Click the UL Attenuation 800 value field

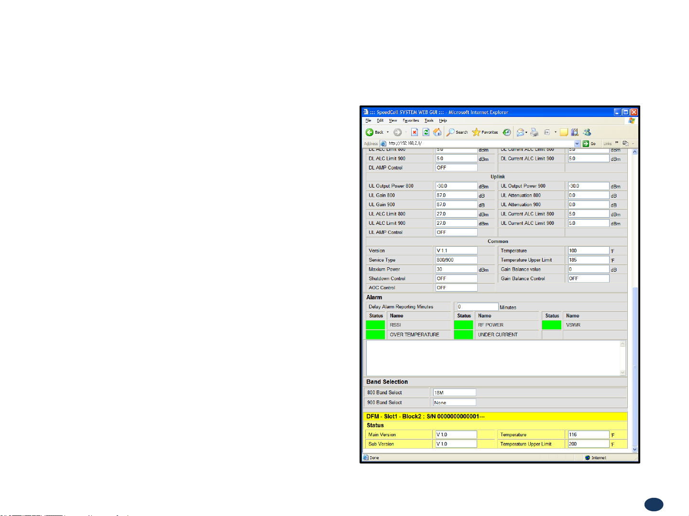pos(589,195)
